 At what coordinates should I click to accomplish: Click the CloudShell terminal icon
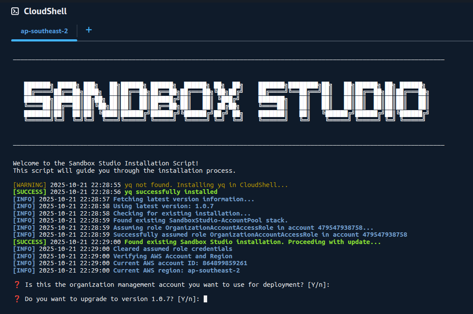click(15, 11)
